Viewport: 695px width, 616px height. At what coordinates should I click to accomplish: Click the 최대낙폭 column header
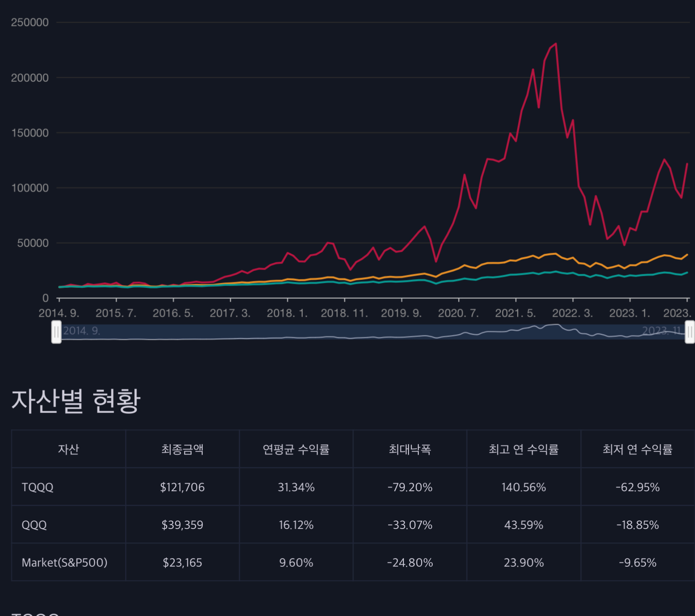[410, 449]
